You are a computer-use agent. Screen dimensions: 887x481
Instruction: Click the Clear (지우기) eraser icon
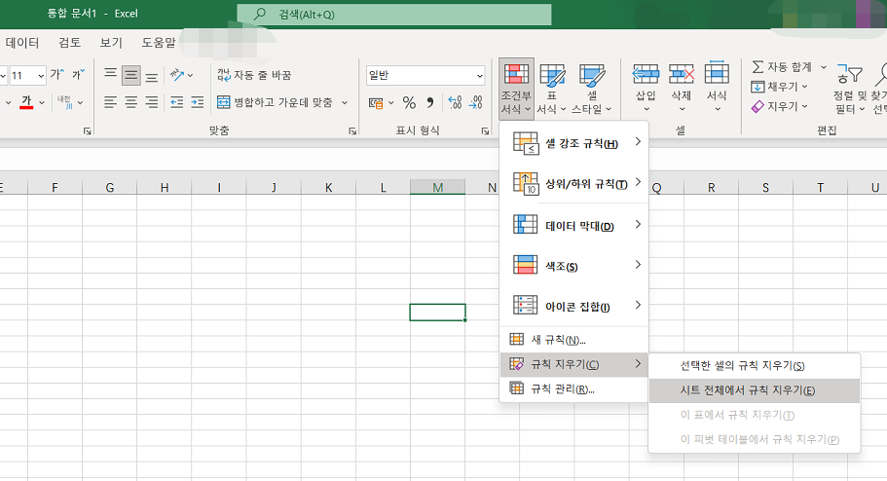pos(758,106)
